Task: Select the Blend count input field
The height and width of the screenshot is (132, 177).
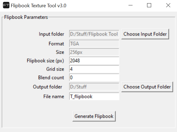Action: click(94, 78)
